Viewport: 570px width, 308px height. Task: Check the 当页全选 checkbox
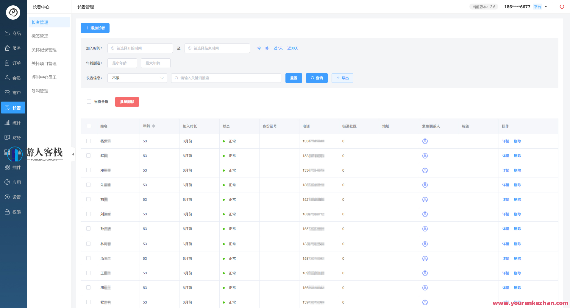point(89,102)
